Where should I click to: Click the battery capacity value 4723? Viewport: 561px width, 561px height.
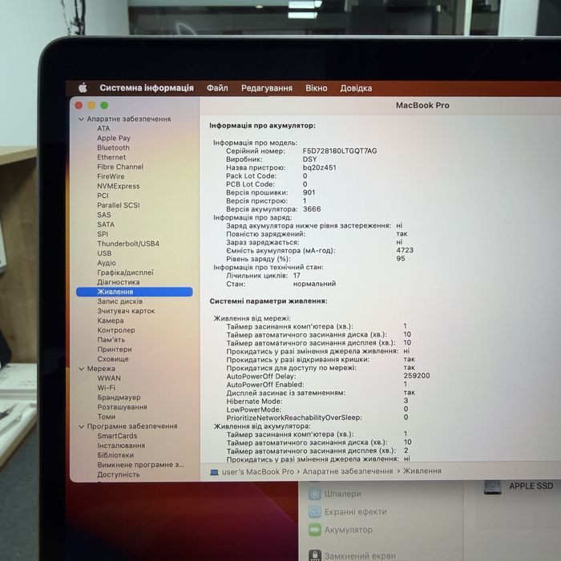pyautogui.click(x=405, y=250)
